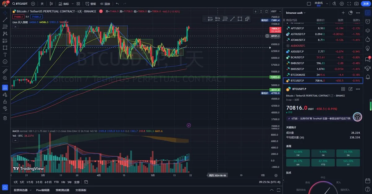Open watchlist advanced view pie icon
372x194 pixels.
pyautogui.click(x=351, y=13)
